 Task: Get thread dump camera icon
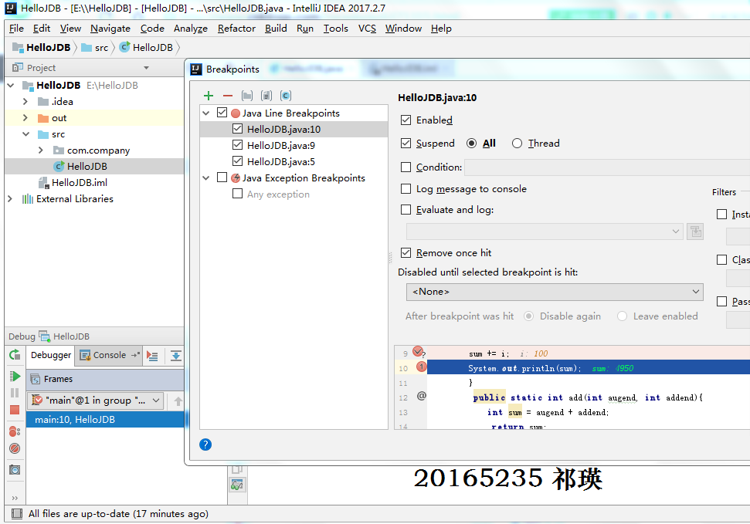15,469
